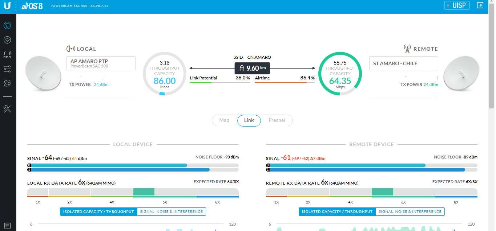Screen dimensions: 496x231
Task: Click the remote signal -61 value
Action: [x=286, y=158]
